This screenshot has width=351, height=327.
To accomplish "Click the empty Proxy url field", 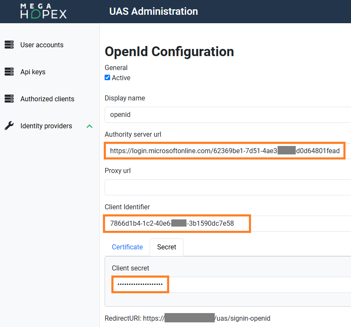I will 228,187.
